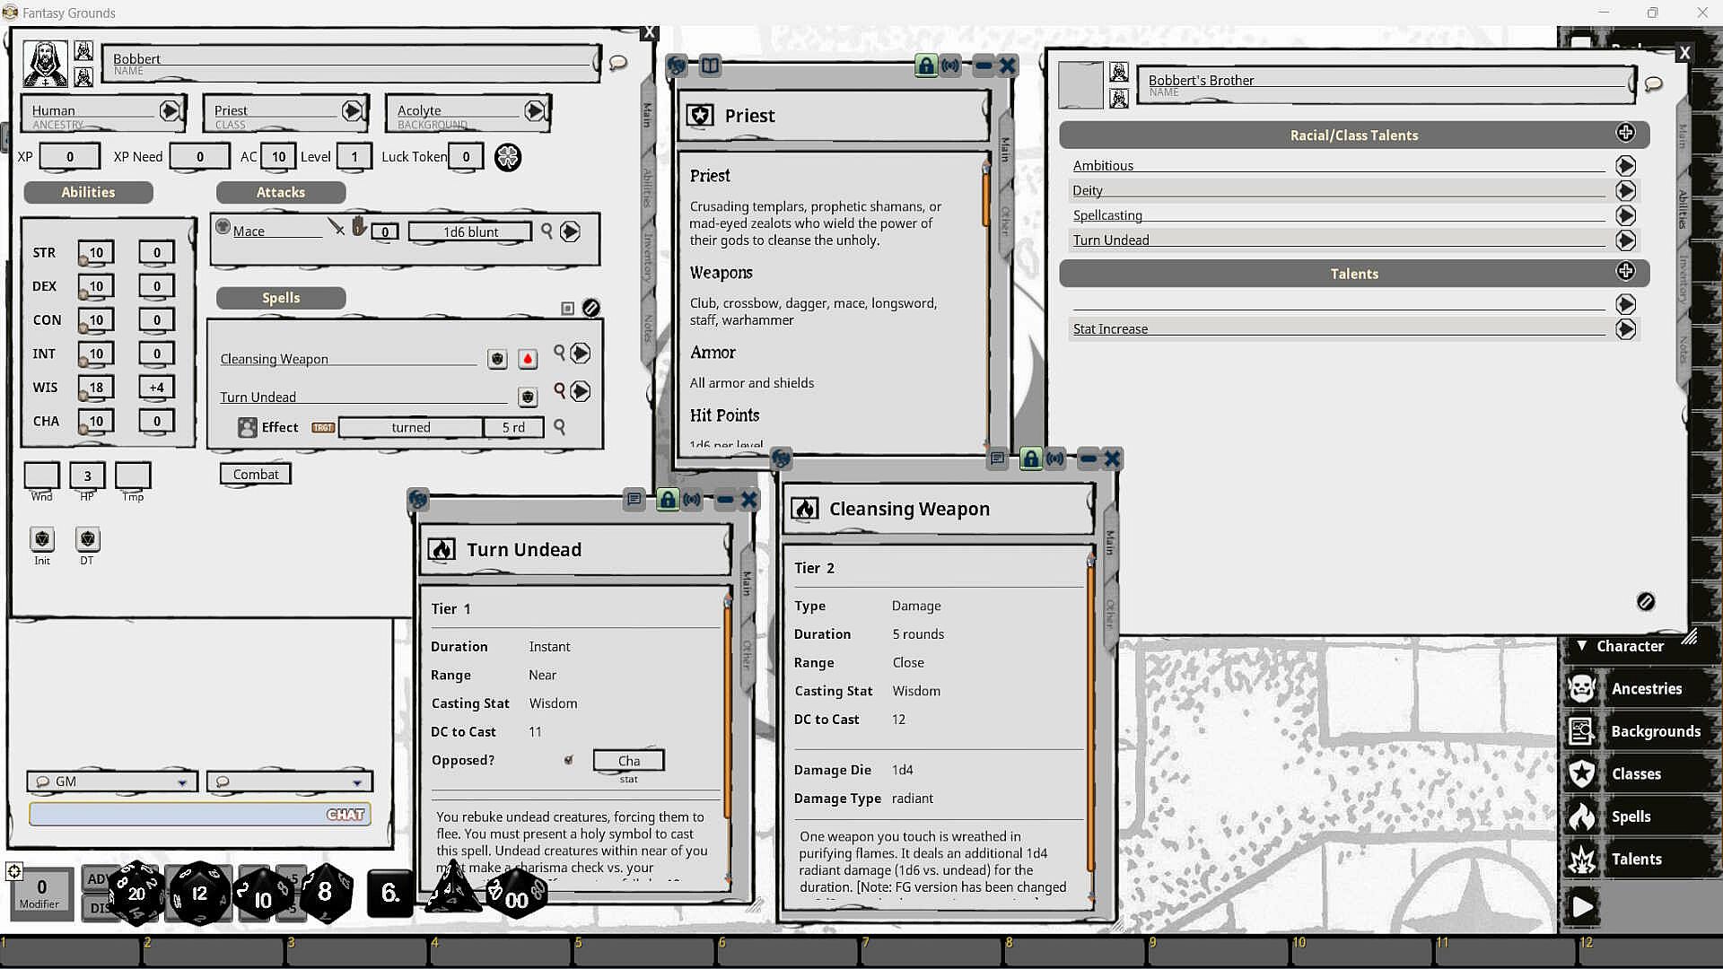1723x969 pixels.
Task: Click the Luck Token clover icon
Action: (508, 157)
